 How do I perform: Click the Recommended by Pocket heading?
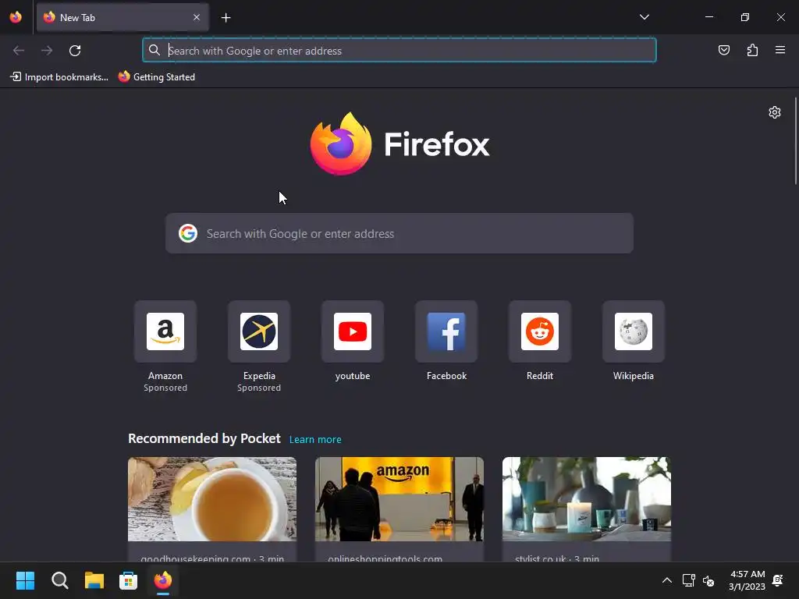pos(204,438)
